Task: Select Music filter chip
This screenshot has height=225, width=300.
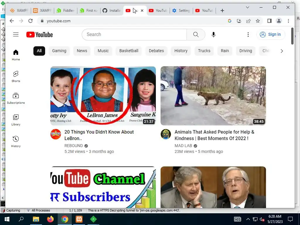Action: pyautogui.click(x=103, y=51)
